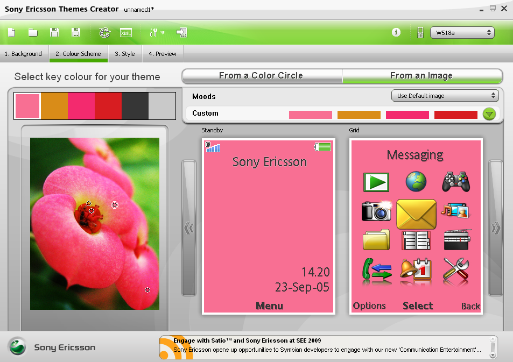The width and height of the screenshot is (513, 362).
Task: Open the colour palette toolbar icon
Action: pyautogui.click(x=104, y=33)
